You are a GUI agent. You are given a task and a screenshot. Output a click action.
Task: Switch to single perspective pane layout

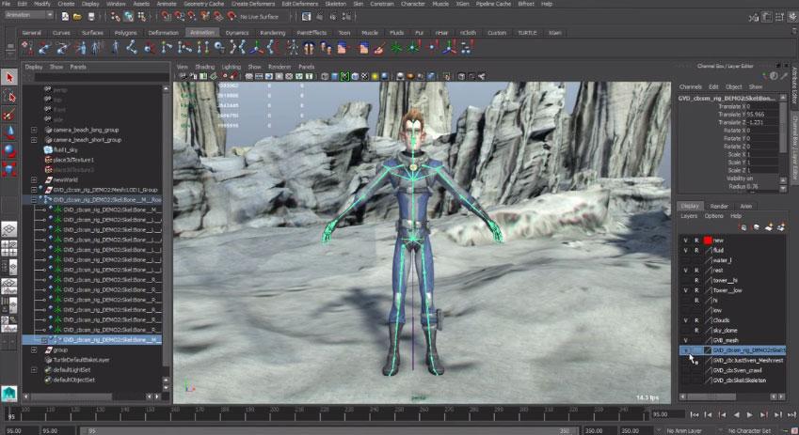point(10,228)
